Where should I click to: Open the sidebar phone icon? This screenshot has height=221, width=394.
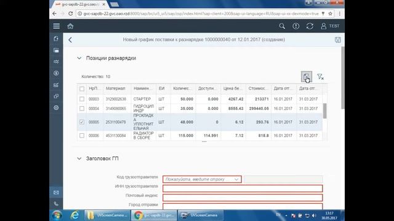[56, 204]
